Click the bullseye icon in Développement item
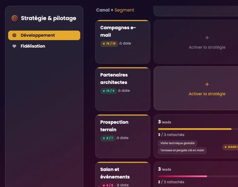This screenshot has width=238, height=187. click(14, 35)
